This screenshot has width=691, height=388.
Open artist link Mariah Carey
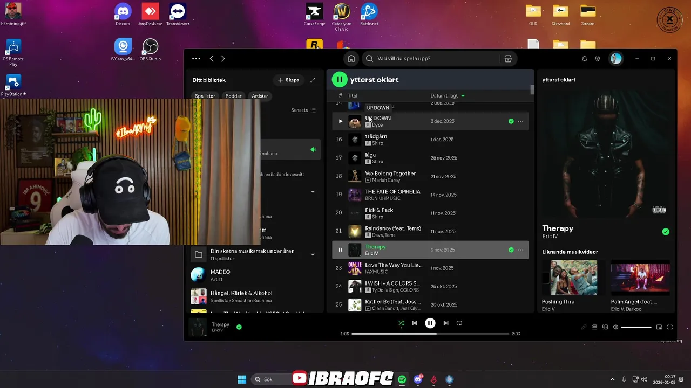coord(387,180)
